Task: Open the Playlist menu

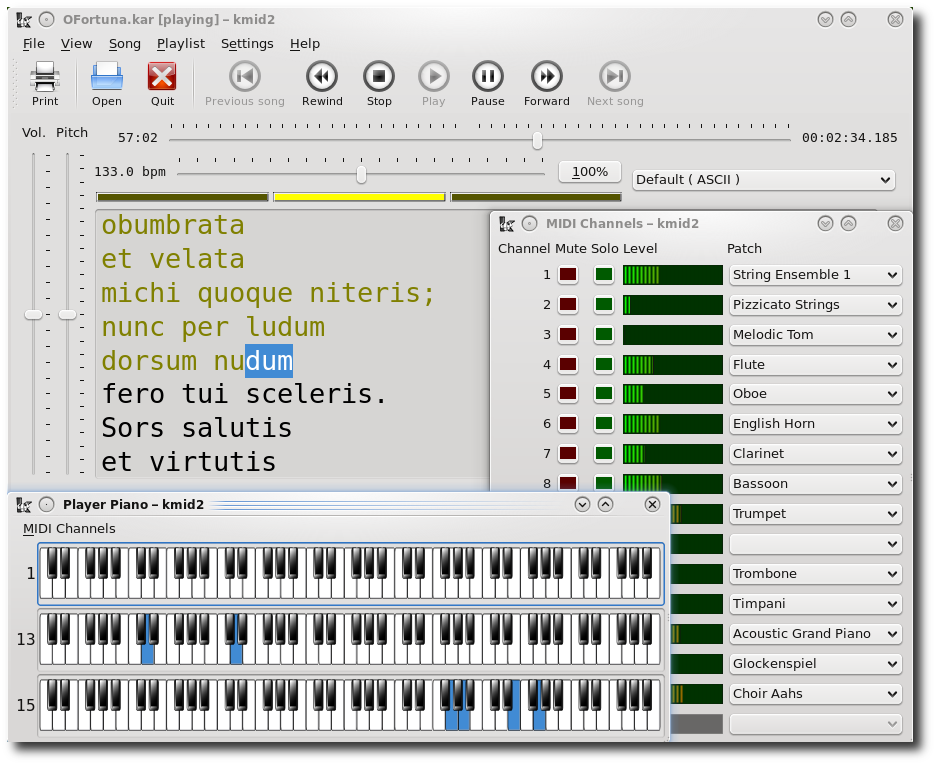Action: pos(181,43)
